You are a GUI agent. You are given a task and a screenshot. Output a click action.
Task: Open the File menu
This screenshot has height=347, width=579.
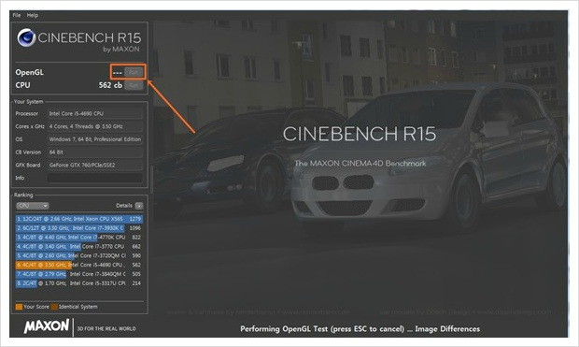pos(17,15)
